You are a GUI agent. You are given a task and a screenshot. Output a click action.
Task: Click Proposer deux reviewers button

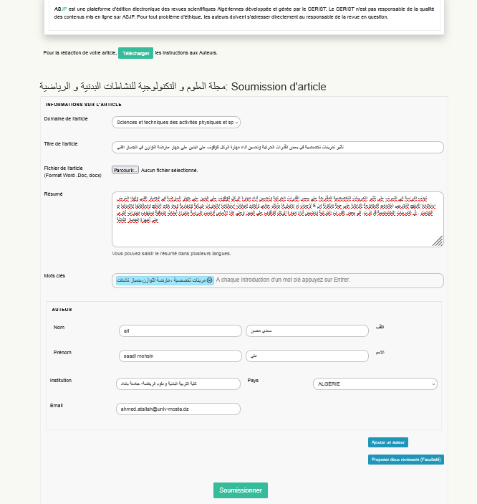(x=406, y=460)
